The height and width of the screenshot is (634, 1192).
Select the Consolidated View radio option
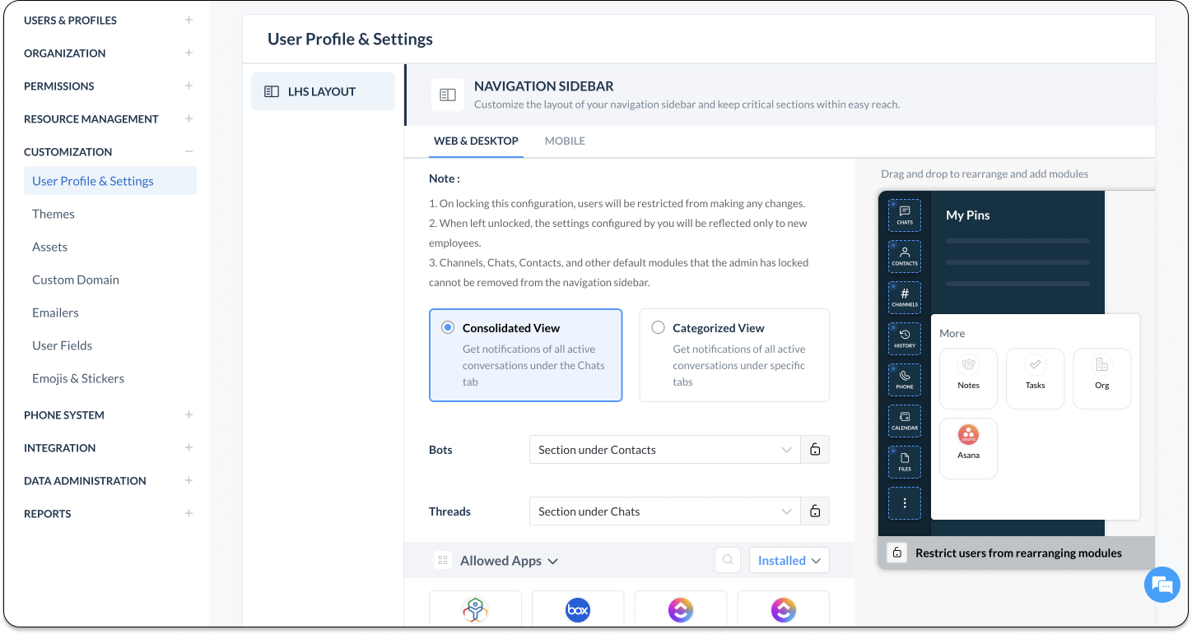coord(449,327)
